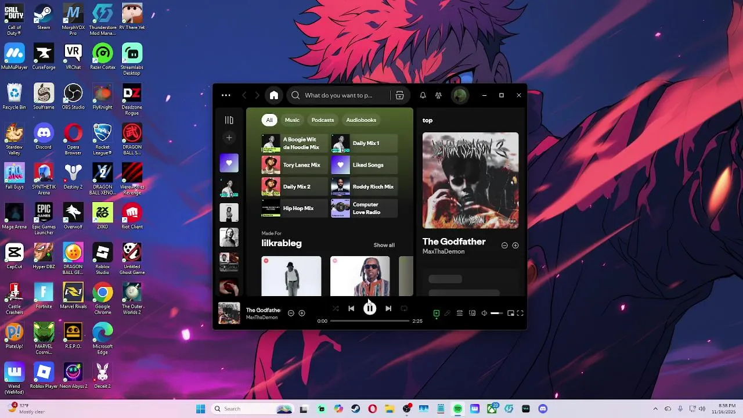This screenshot has height=418, width=743.
Task: Open Friend Activity icon
Action: pos(439,95)
